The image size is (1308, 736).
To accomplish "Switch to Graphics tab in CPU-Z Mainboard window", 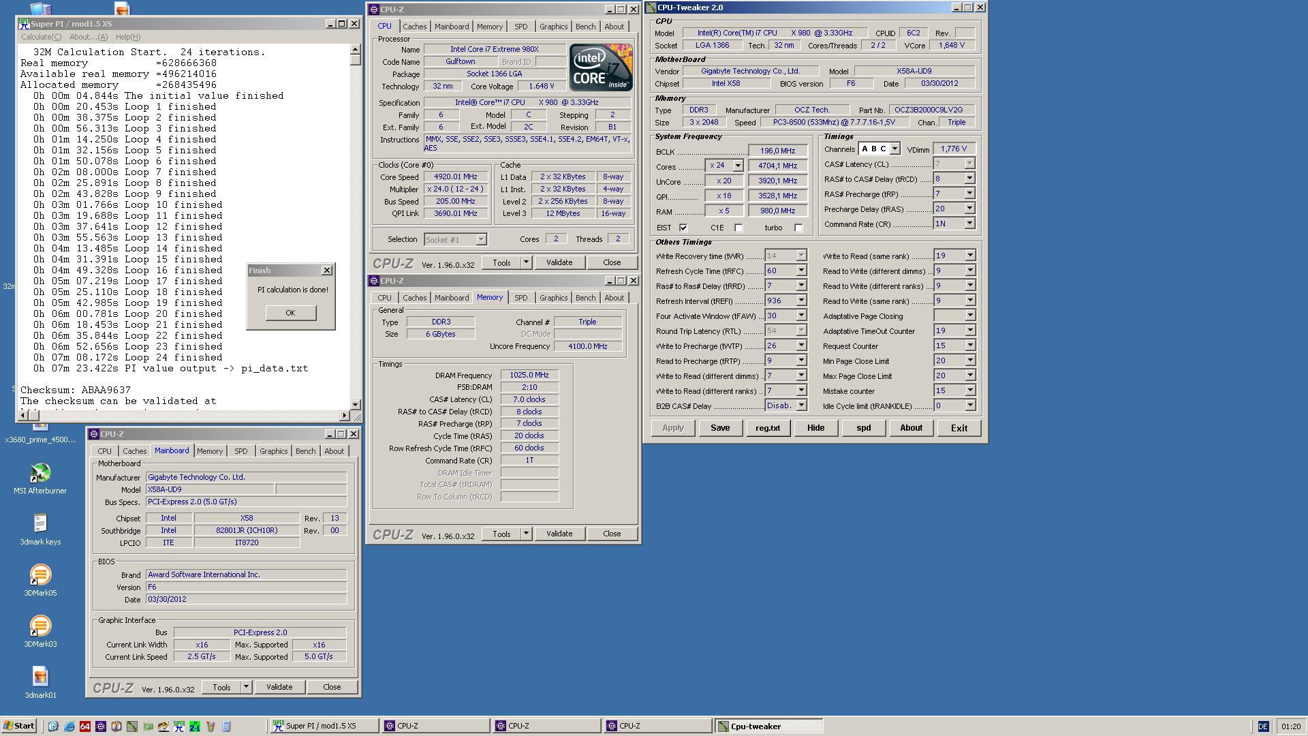I will (273, 451).
